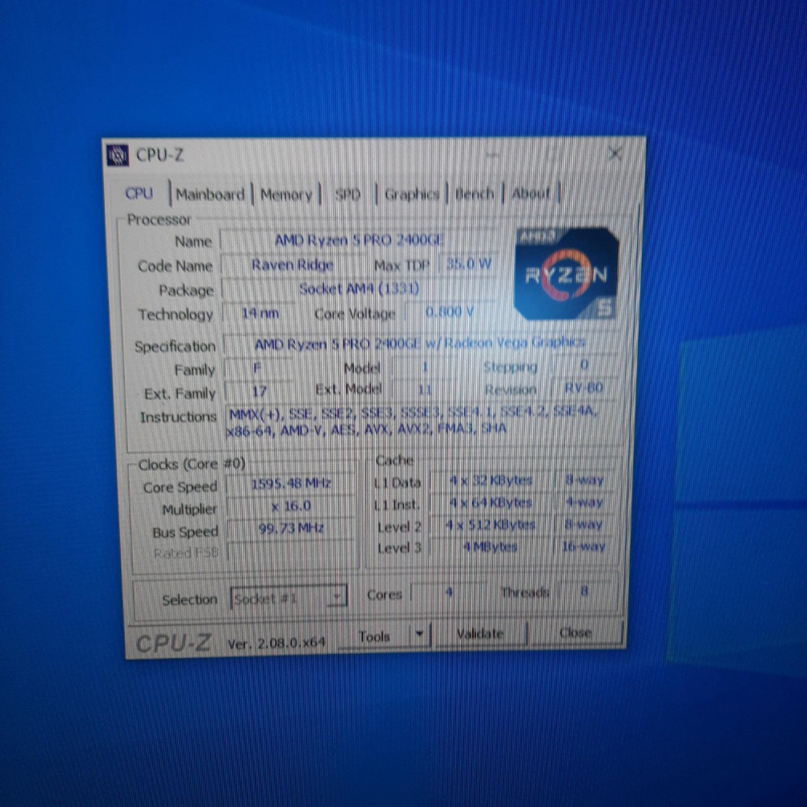Open the Bench tab
This screenshot has width=807, height=807.
tap(474, 194)
